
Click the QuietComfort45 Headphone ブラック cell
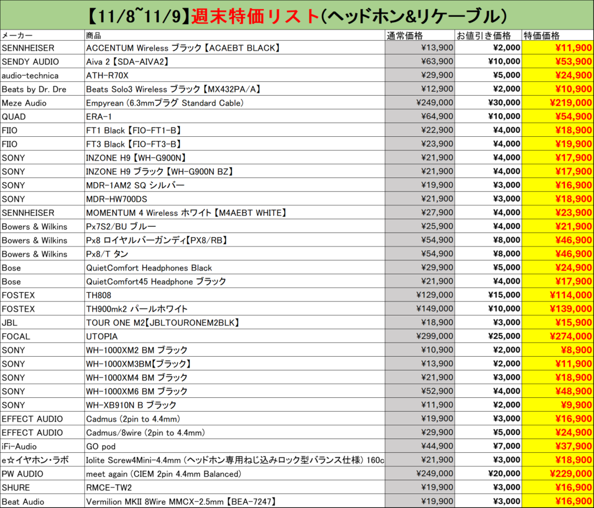coord(156,281)
